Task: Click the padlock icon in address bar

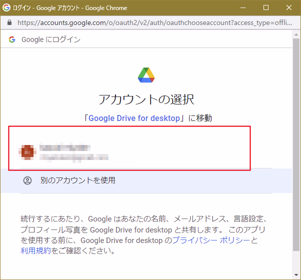Action: click(x=9, y=22)
